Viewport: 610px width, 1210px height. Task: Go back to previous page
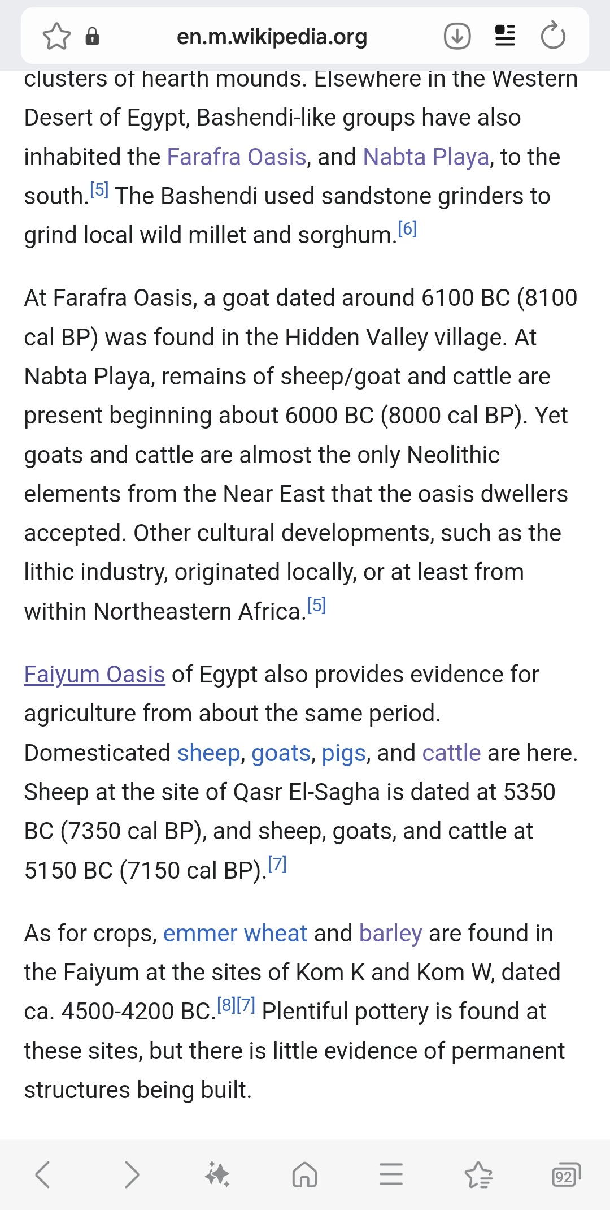coord(43,1174)
